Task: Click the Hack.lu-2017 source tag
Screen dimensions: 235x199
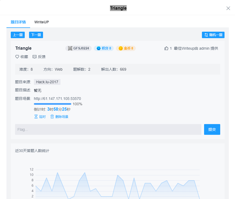Action: [47, 82]
